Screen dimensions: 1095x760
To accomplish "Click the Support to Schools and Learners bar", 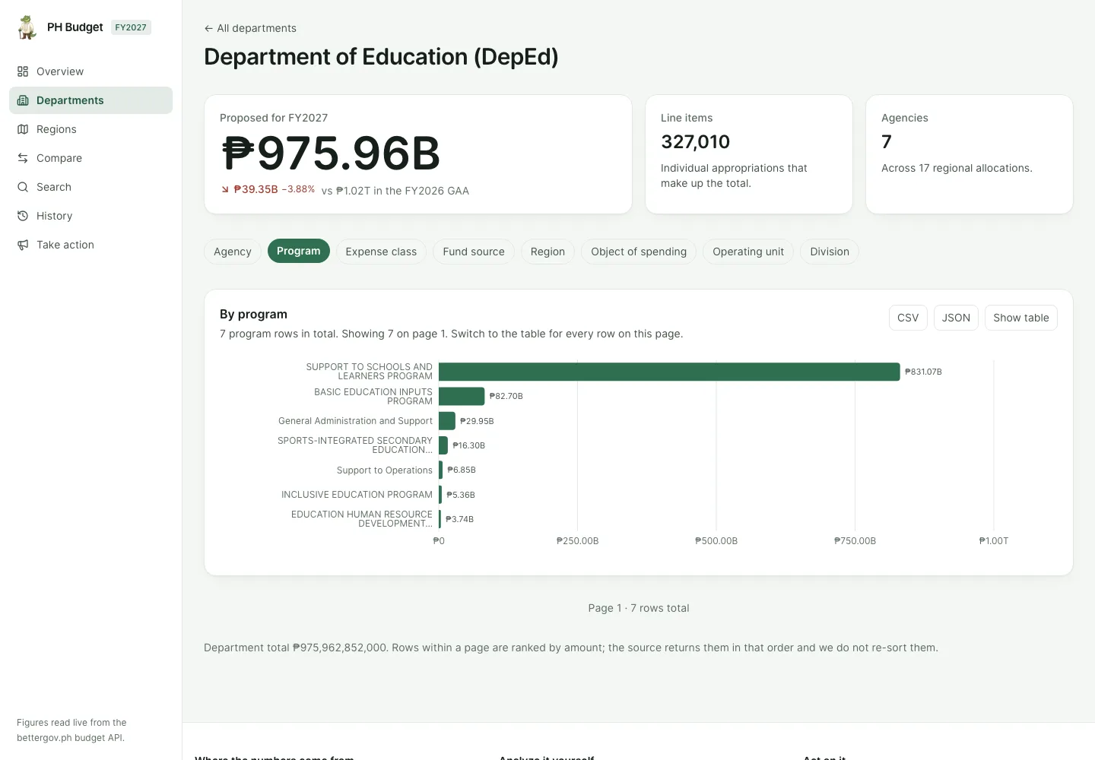I will click(669, 372).
